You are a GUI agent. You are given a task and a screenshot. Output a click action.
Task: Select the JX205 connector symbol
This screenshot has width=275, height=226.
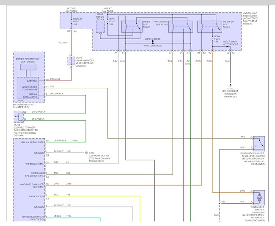click(x=19, y=117)
